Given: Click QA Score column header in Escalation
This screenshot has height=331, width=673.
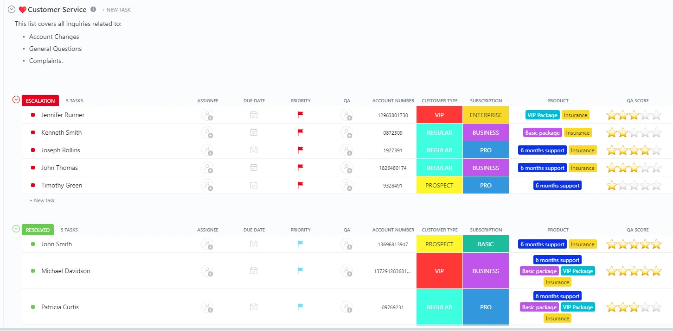Looking at the screenshot, I should (x=638, y=100).
